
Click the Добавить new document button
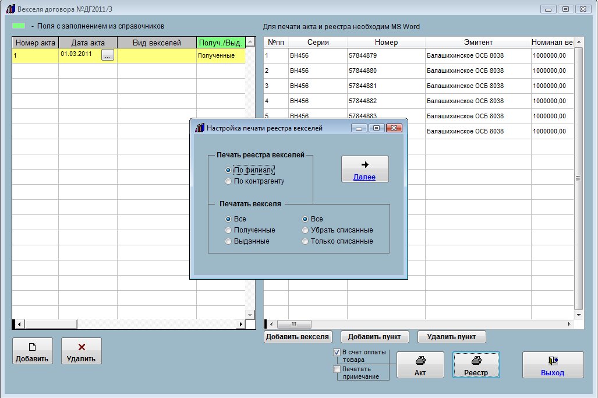(x=33, y=351)
